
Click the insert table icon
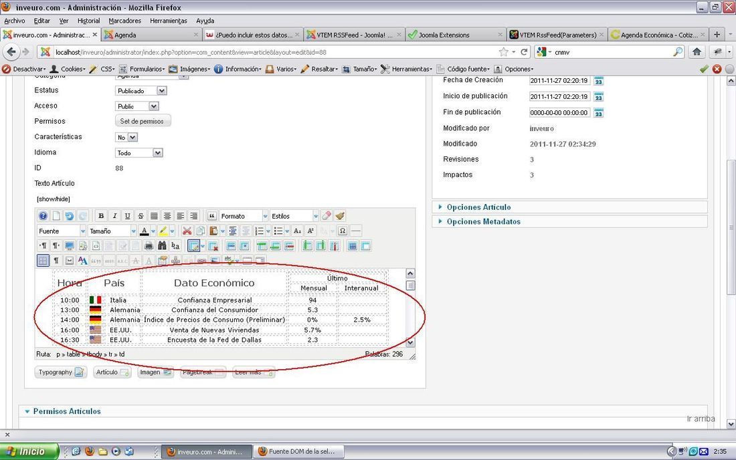pos(193,245)
